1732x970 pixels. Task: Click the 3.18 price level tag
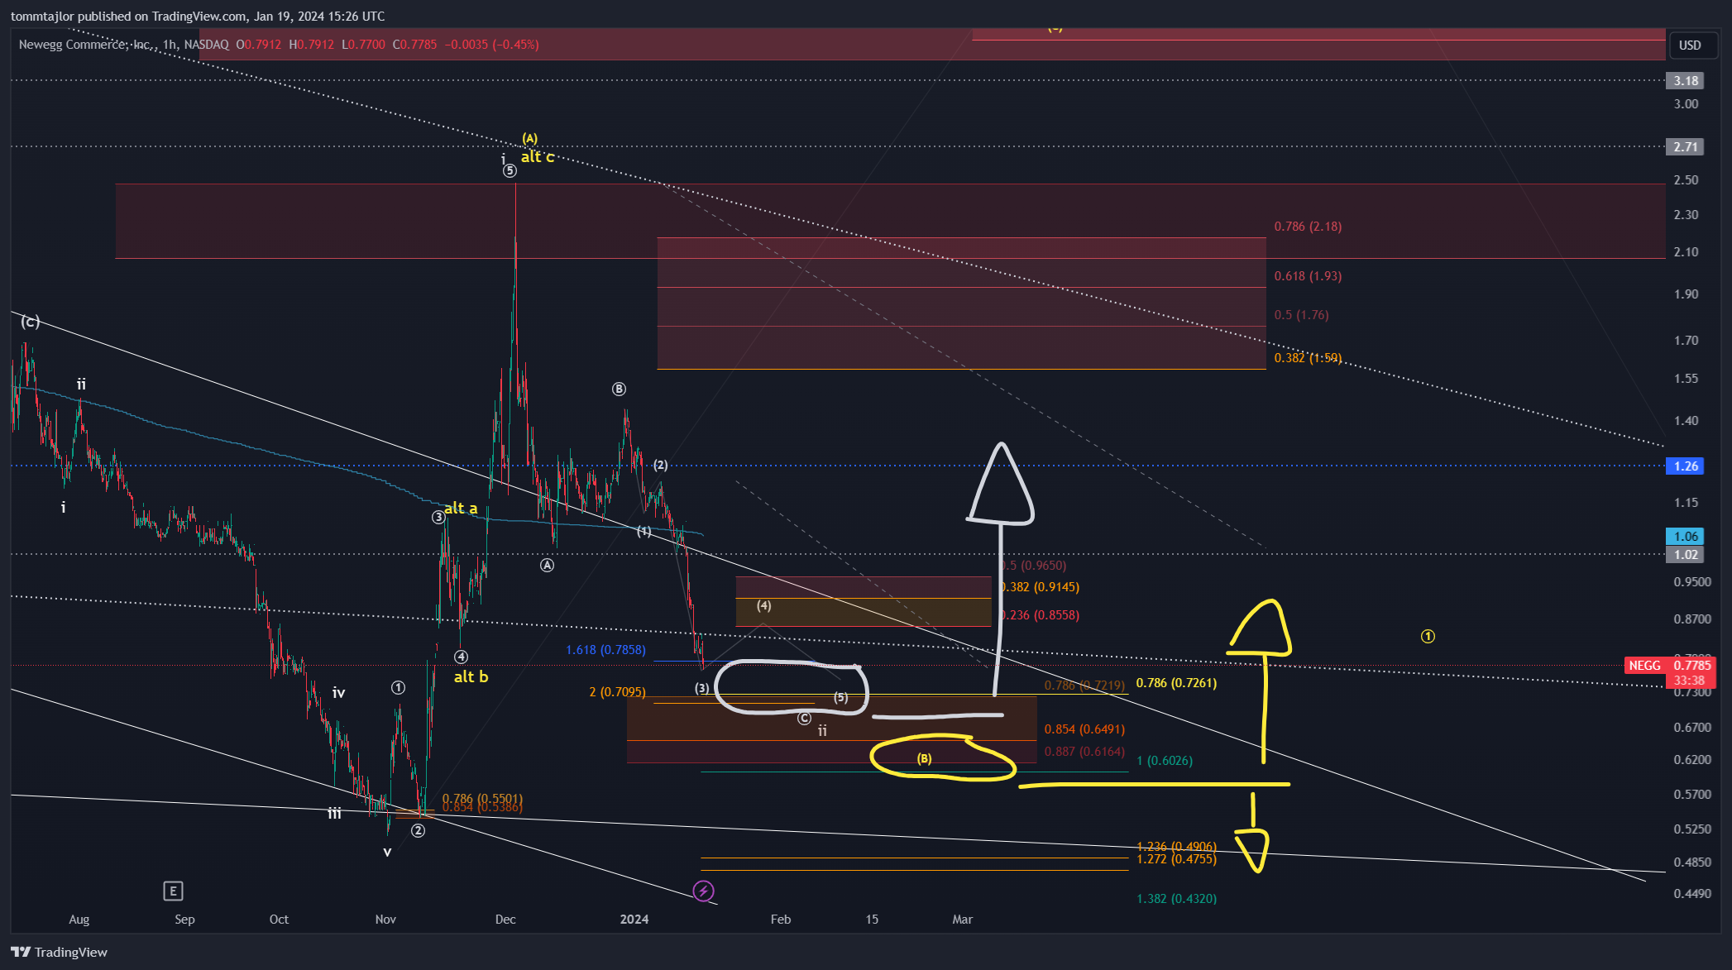coord(1685,80)
